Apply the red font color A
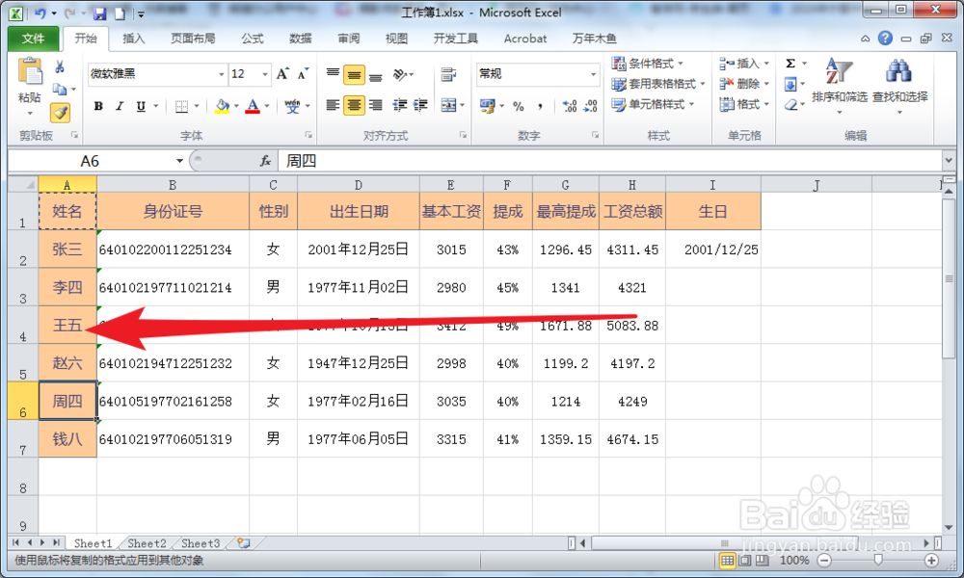 (x=252, y=106)
